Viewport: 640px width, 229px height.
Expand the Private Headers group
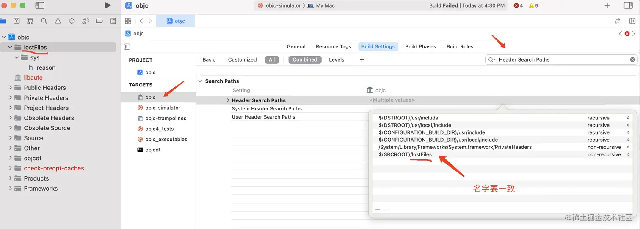tap(10, 98)
